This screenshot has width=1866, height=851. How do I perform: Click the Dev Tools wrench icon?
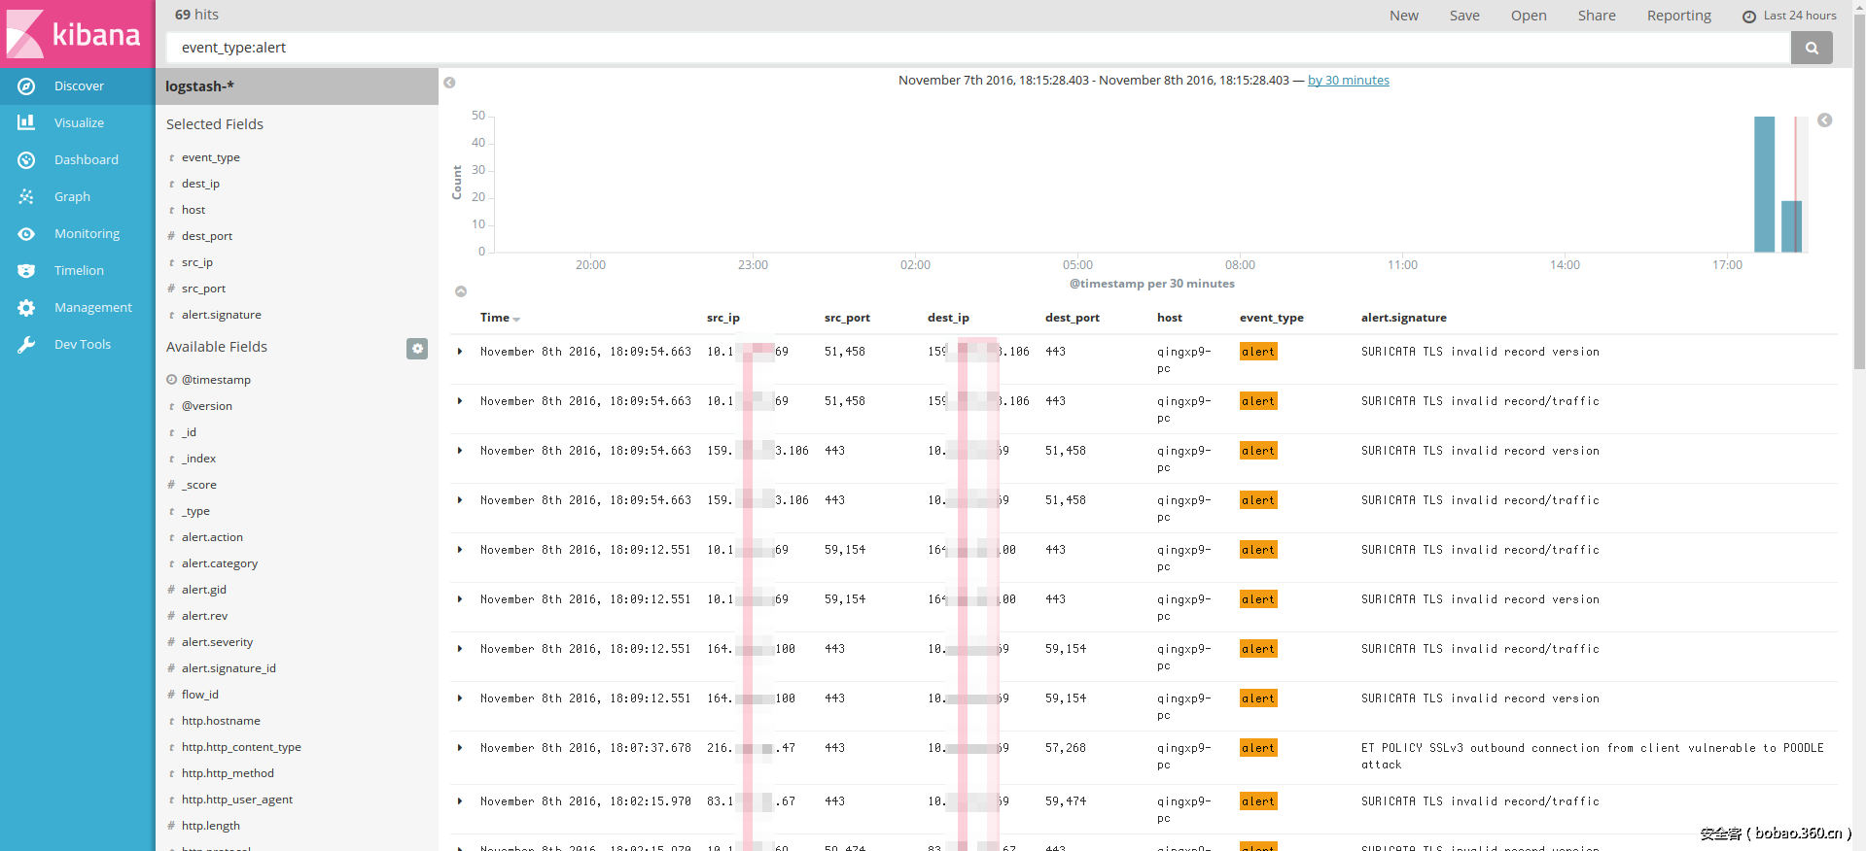(26, 345)
